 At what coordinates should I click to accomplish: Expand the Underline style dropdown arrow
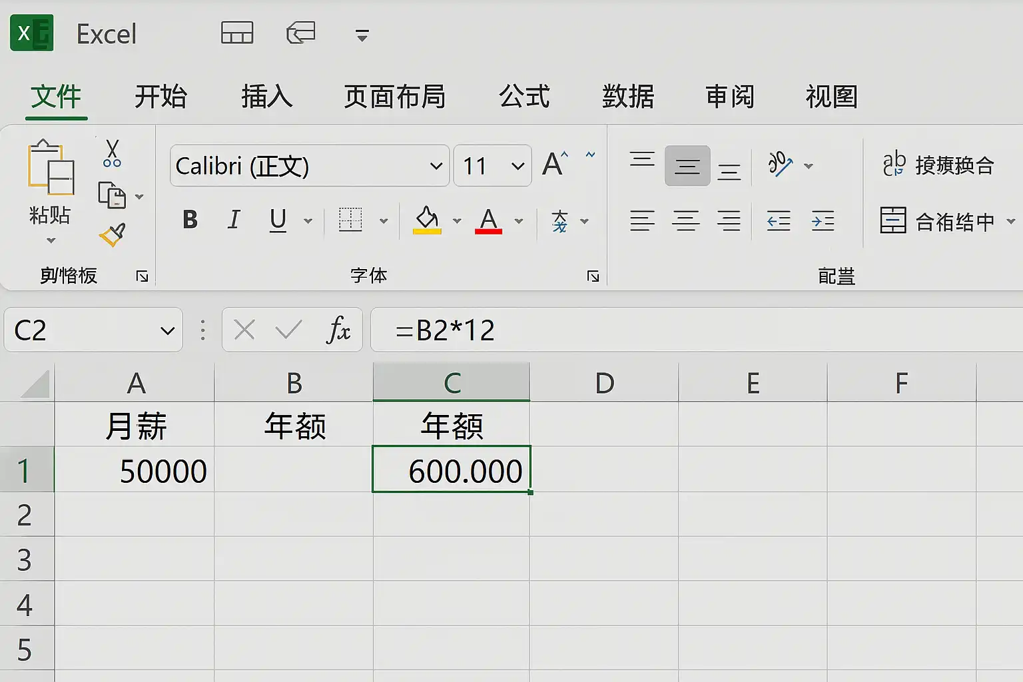pyautogui.click(x=308, y=221)
